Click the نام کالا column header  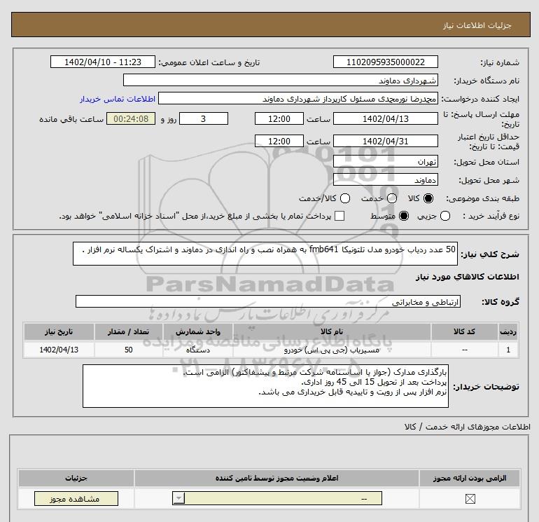pos(332,331)
